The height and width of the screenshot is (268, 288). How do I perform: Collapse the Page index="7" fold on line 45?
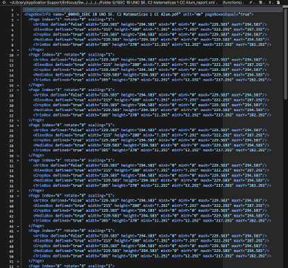click(18, 231)
